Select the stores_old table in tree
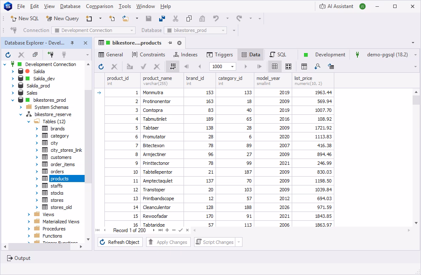This screenshot has width=421, height=275. 61,207
